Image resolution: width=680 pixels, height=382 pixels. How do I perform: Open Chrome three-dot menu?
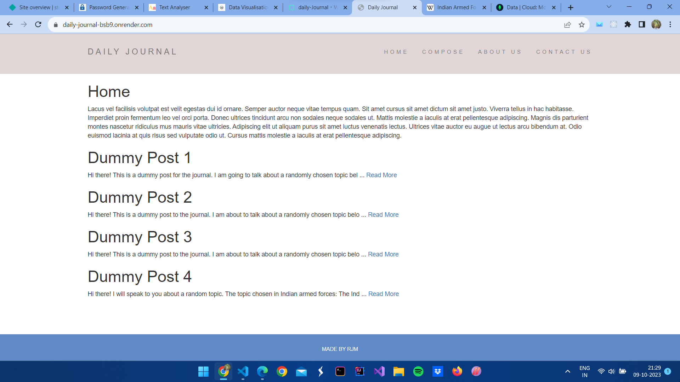click(x=670, y=24)
